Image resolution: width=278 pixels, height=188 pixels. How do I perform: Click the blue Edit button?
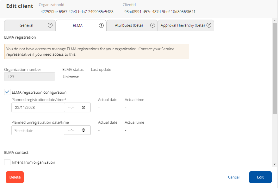[x=260, y=177]
